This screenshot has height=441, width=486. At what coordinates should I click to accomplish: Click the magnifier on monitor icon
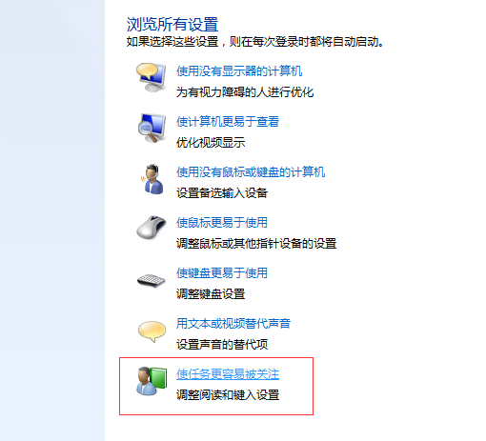pyautogui.click(x=152, y=128)
